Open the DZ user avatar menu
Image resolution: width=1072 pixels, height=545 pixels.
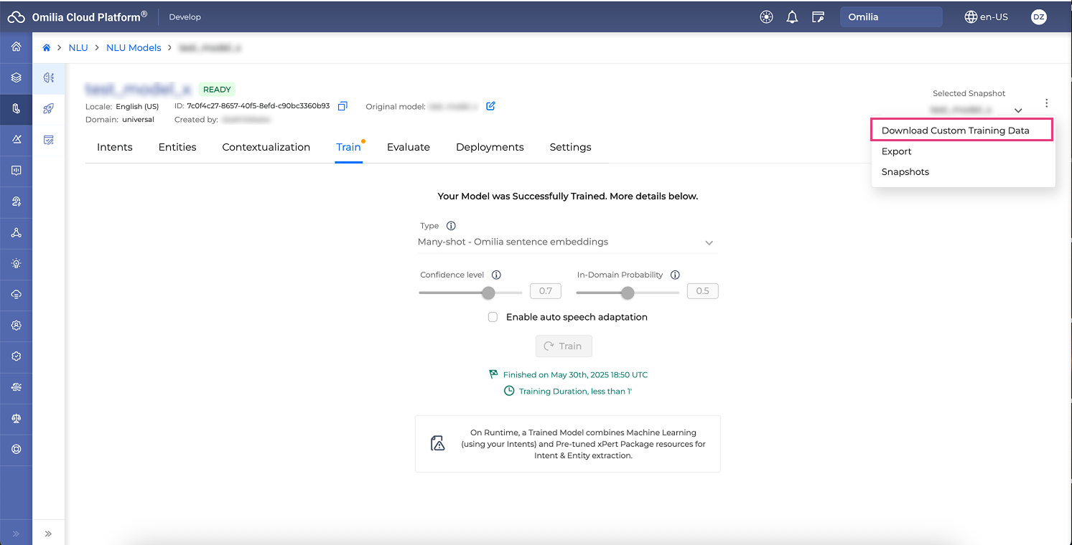click(1038, 17)
